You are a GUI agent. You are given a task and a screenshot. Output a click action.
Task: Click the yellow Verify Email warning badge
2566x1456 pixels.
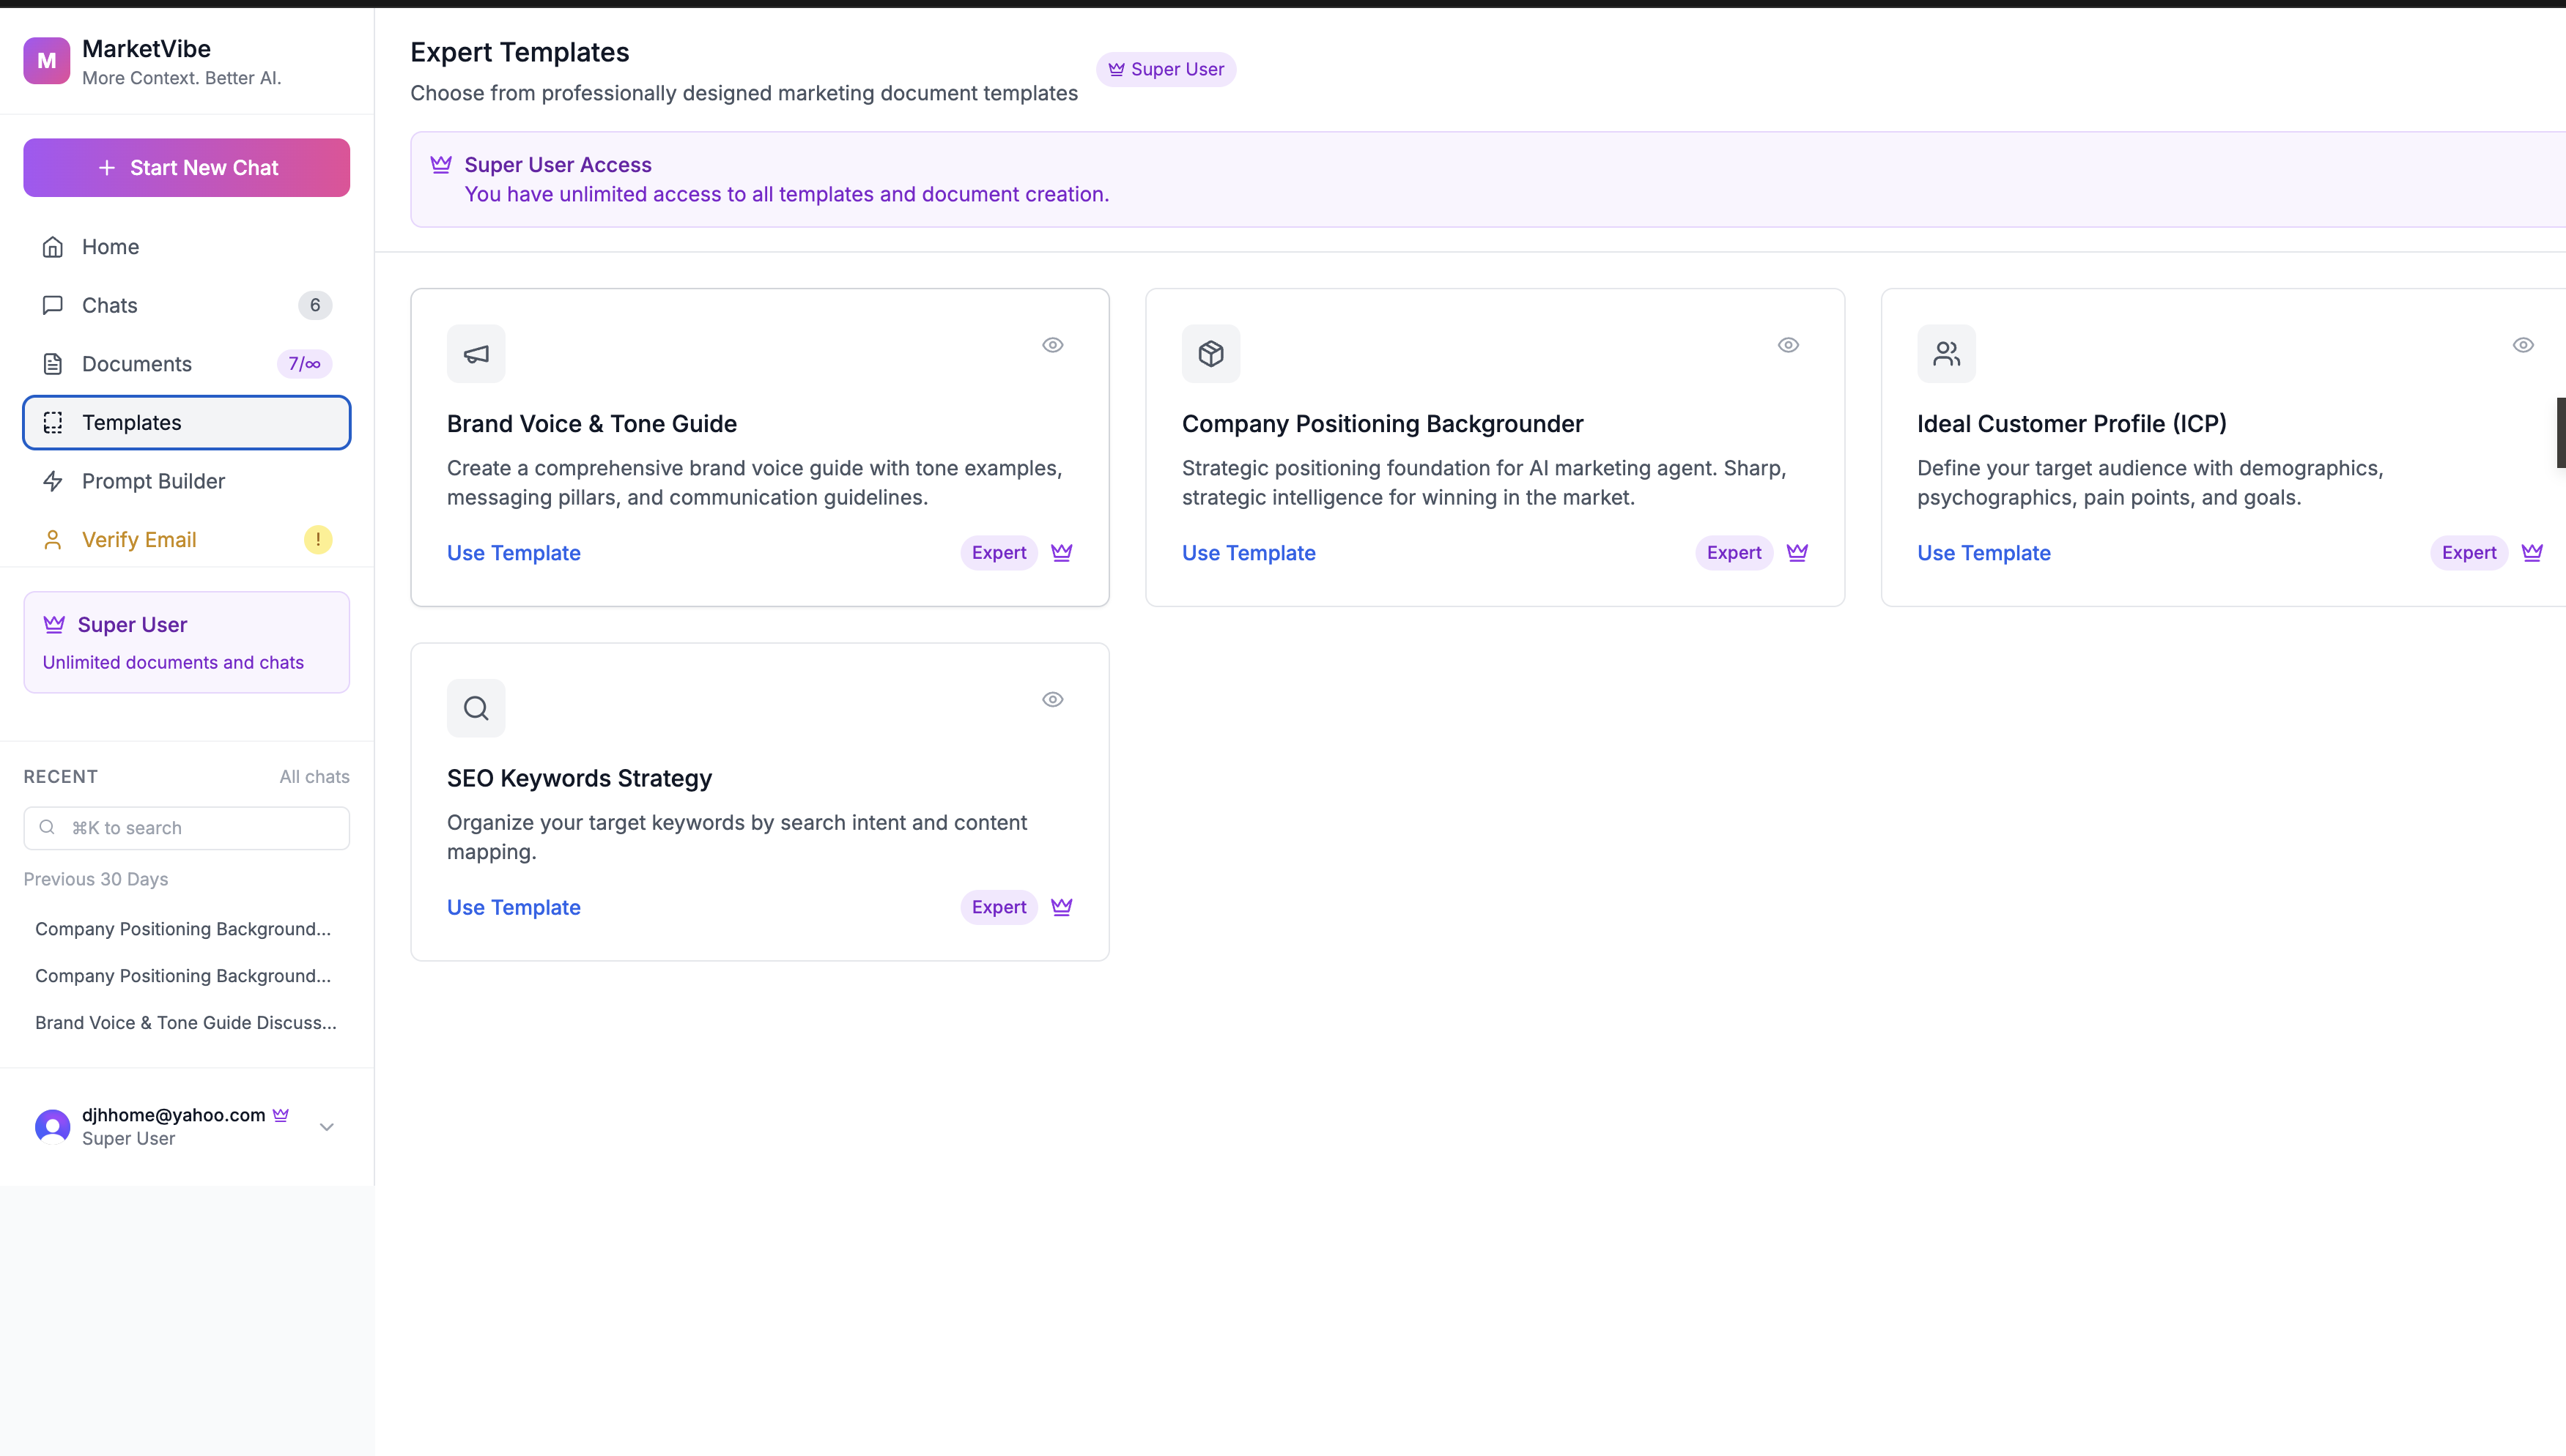[x=318, y=540]
